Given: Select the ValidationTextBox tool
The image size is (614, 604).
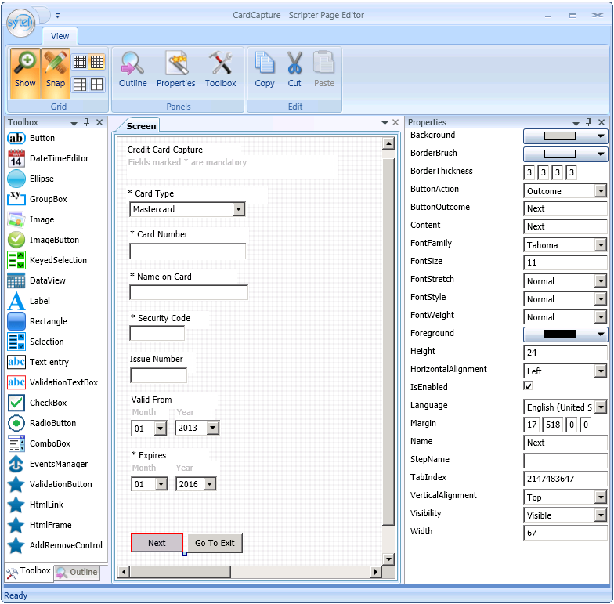Looking at the screenshot, I should click(52, 382).
